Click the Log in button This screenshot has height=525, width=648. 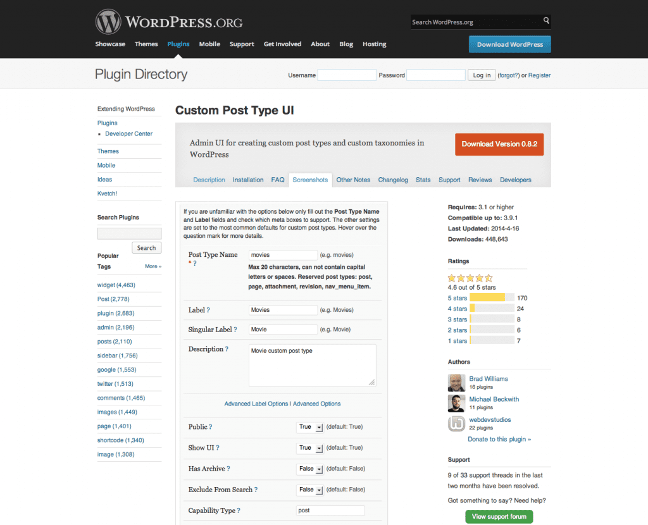[x=482, y=75]
